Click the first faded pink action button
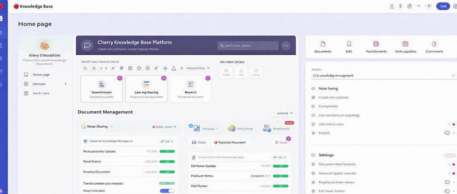This screenshot has width=457, height=194. 226,73
